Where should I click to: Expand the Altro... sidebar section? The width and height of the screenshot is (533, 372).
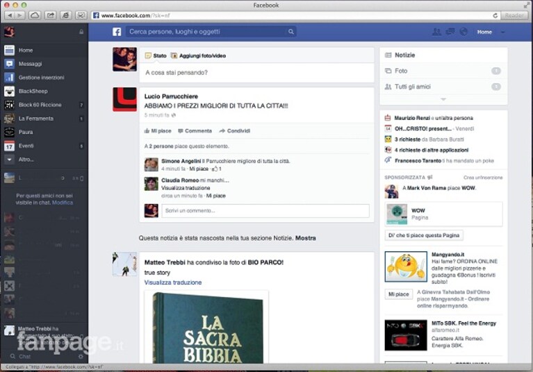44,159
